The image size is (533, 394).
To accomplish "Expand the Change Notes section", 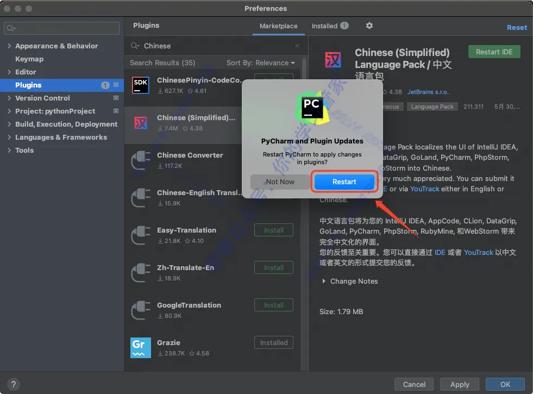I will 324,281.
